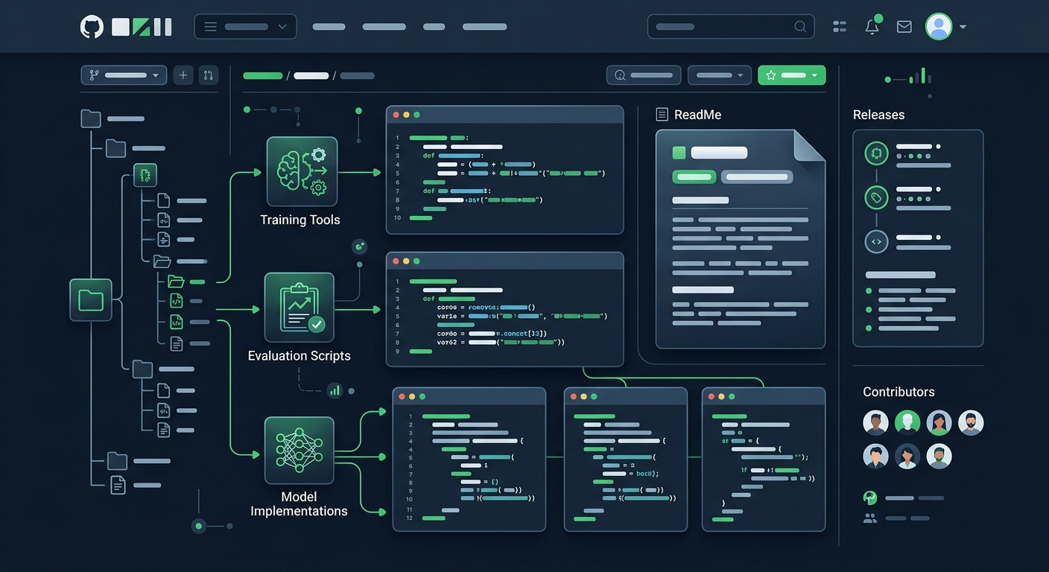The width and height of the screenshot is (1049, 572).
Task: Open the code brackets release entry
Action: (876, 241)
